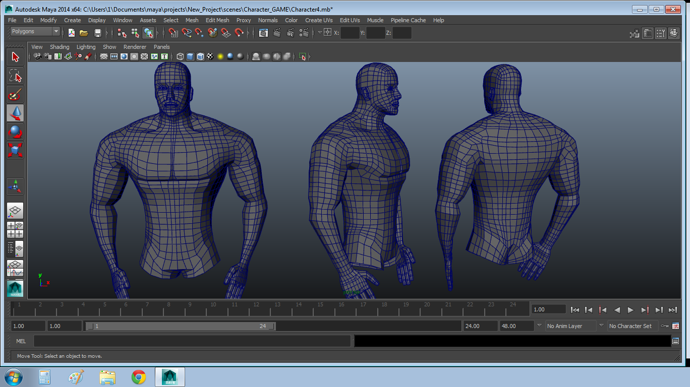Toggle Snap to grids magnet
The image size is (690, 387).
pyautogui.click(x=174, y=33)
